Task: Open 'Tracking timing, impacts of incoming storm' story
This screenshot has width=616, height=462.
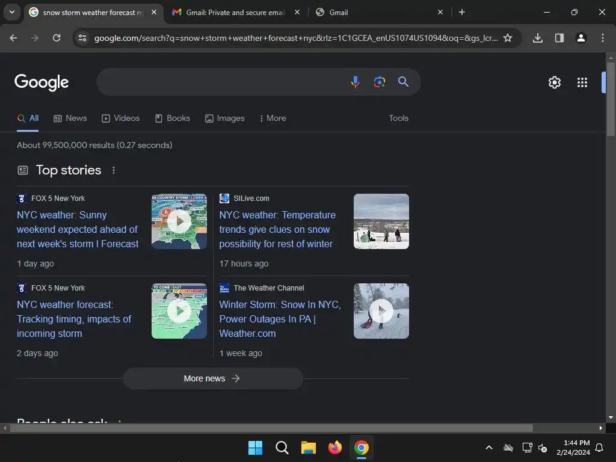Action: click(x=74, y=319)
